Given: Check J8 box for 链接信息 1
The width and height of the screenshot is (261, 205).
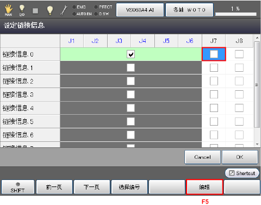Looking at the screenshot, I should tap(239, 67).
